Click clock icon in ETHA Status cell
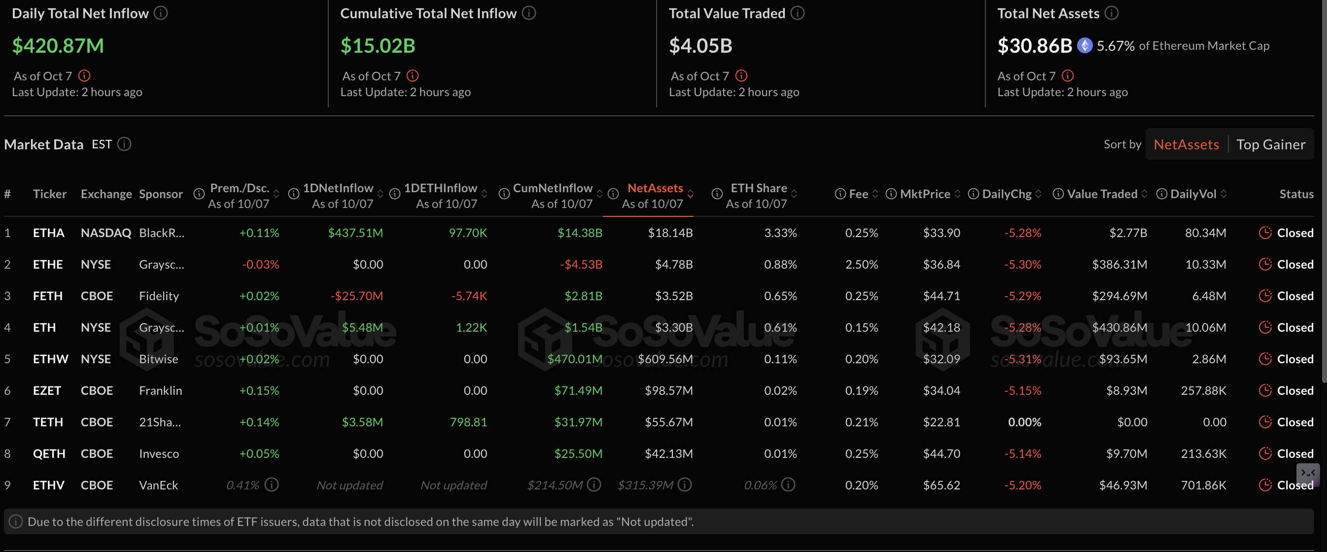 [1265, 233]
